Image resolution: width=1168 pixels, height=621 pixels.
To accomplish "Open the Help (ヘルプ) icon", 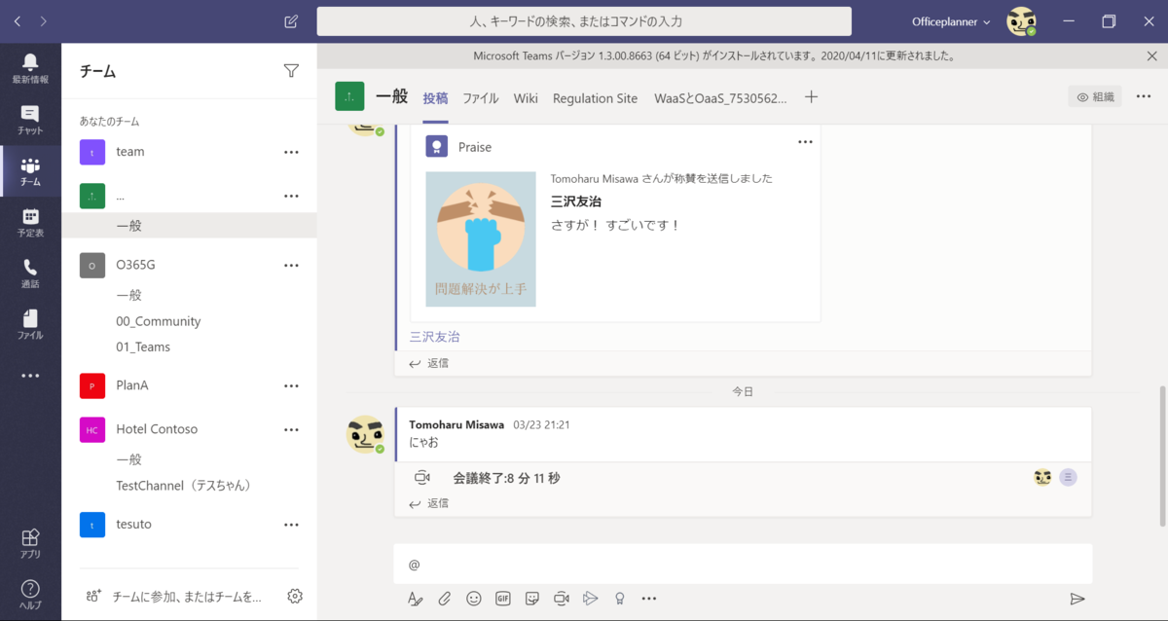I will tap(30, 594).
